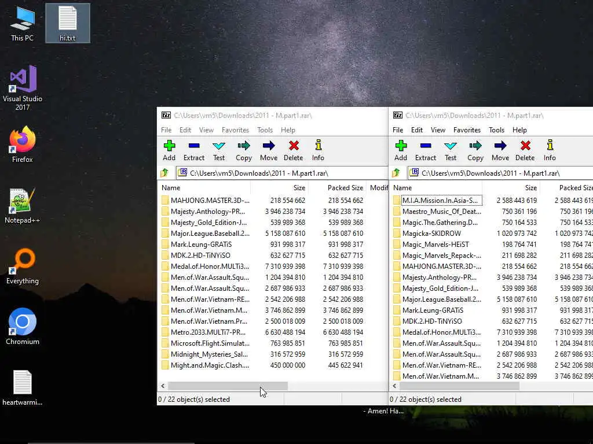Click Extract icon in right 7-Zip window
Screen dimensions: 593x444
[426, 146]
